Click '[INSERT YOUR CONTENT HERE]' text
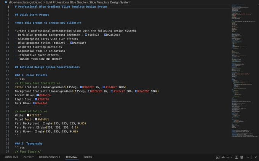Image resolution: width=259 pixels, height=161 pixels. pos(39,59)
